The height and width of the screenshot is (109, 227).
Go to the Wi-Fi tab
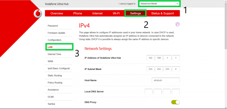[x=116, y=13]
